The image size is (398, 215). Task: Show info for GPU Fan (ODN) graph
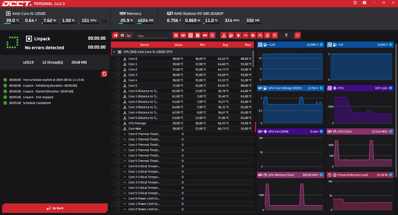point(321,132)
